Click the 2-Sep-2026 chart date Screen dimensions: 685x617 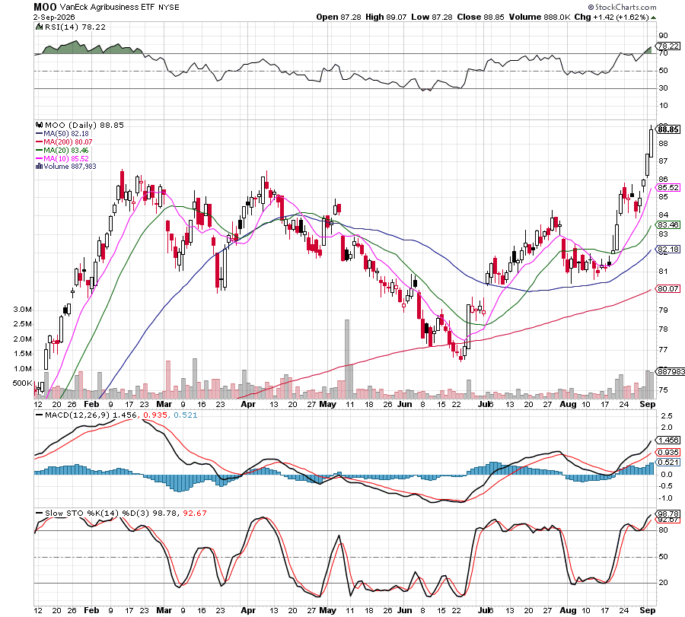pos(54,17)
